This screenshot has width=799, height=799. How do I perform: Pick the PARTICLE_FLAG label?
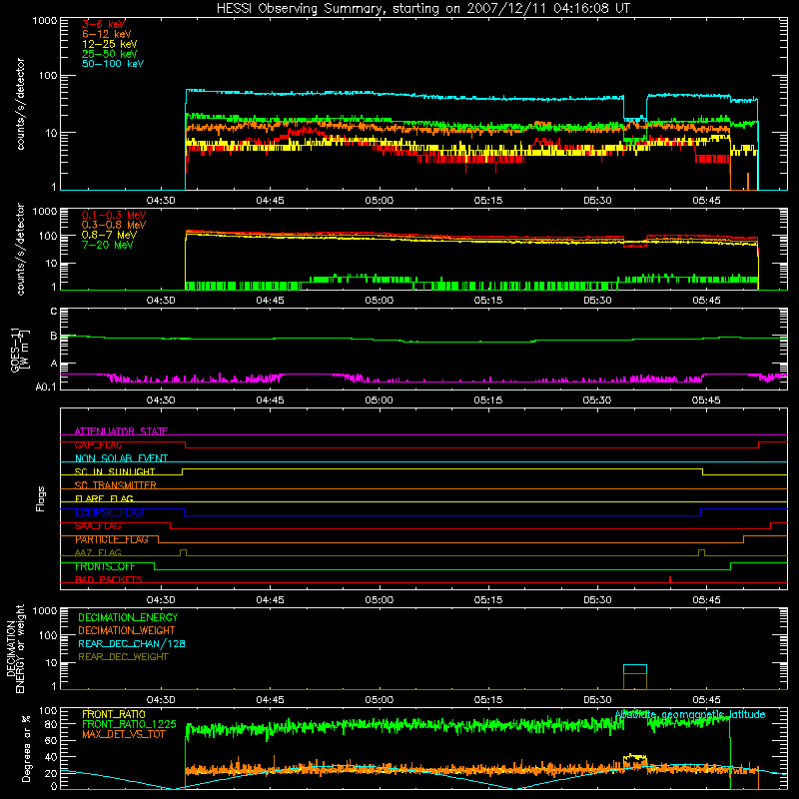pyautogui.click(x=112, y=539)
